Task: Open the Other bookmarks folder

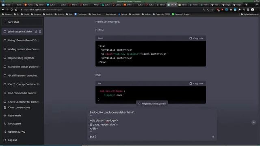Action: tap(249, 14)
